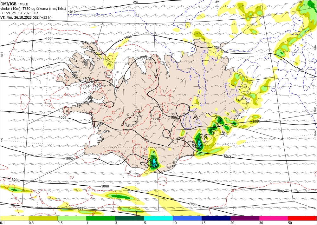Pick the cyan 5–10 legend swatch
Image resolution: width=317 pixels, height=225 pixels.
tap(158, 218)
